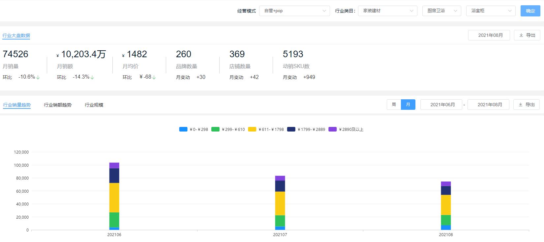
Task: Click the 动销SKU数 label
Action: [x=296, y=66]
